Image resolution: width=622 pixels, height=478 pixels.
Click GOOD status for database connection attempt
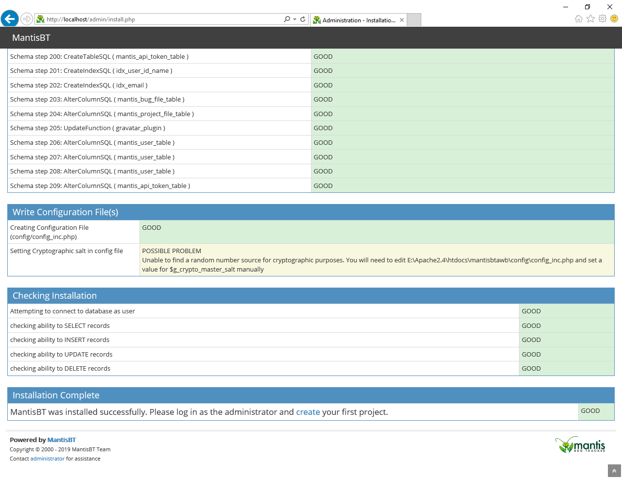coord(531,311)
